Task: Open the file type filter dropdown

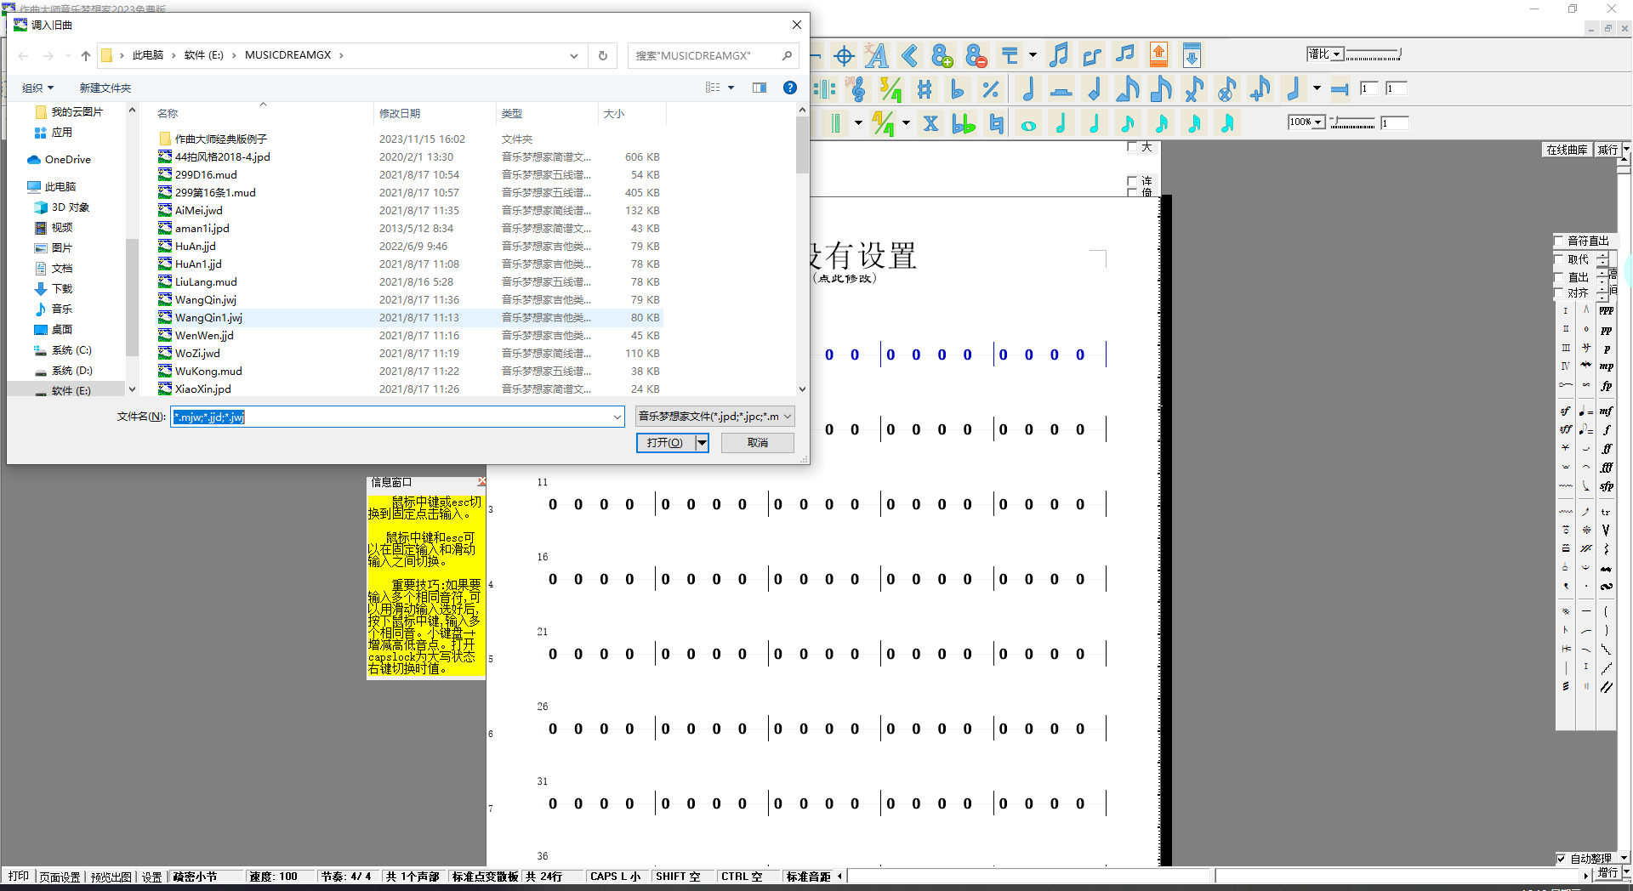Action: 714,417
